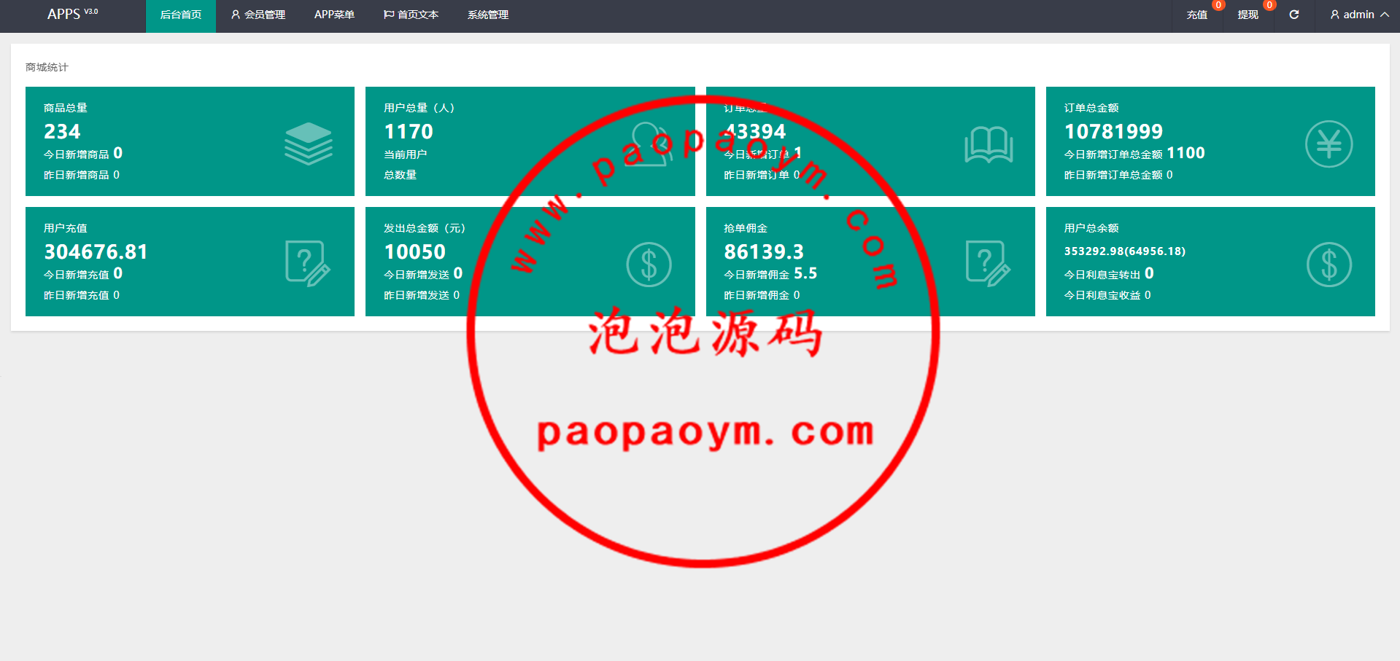Open the 首页文本 menu

tap(411, 15)
